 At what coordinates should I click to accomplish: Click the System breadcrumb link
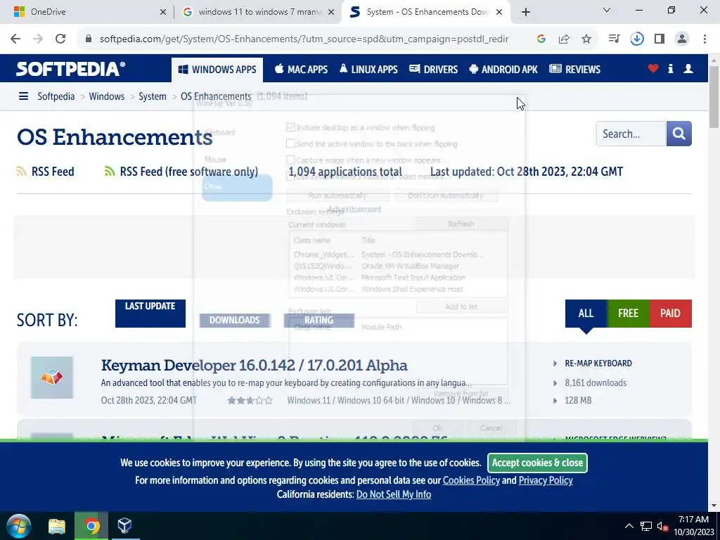pyautogui.click(x=153, y=96)
